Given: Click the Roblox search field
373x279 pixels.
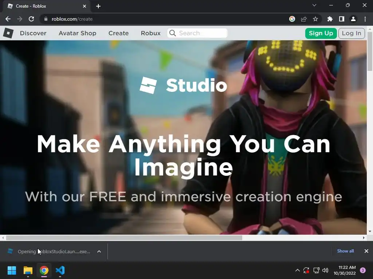Looking at the screenshot, I should [x=197, y=33].
